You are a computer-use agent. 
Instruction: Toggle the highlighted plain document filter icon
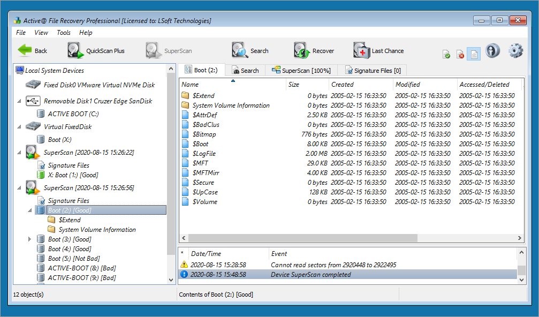coord(474,54)
